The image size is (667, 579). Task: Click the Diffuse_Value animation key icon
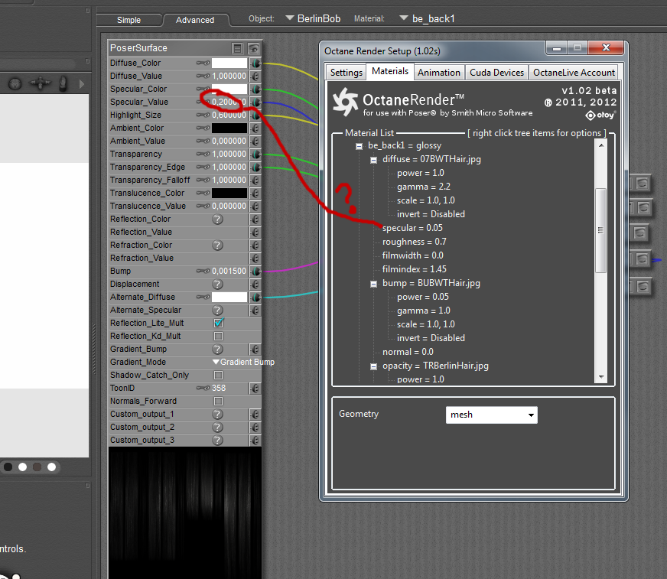coord(203,76)
